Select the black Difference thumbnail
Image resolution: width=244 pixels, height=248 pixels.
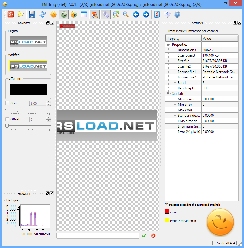tap(28, 90)
